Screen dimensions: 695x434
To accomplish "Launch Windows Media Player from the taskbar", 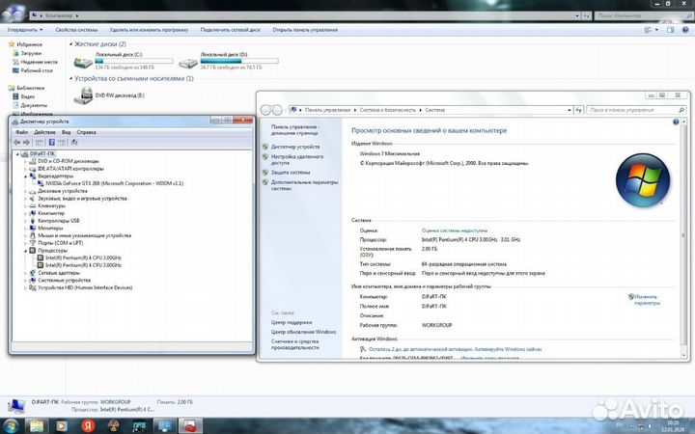I will (x=62, y=426).
